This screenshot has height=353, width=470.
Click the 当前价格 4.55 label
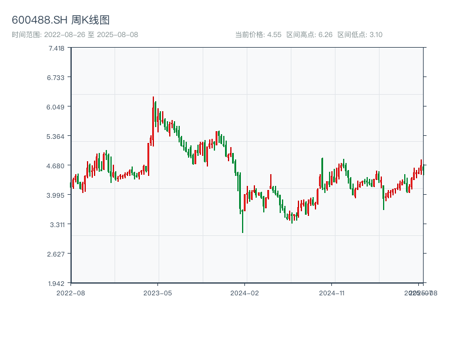258,35
